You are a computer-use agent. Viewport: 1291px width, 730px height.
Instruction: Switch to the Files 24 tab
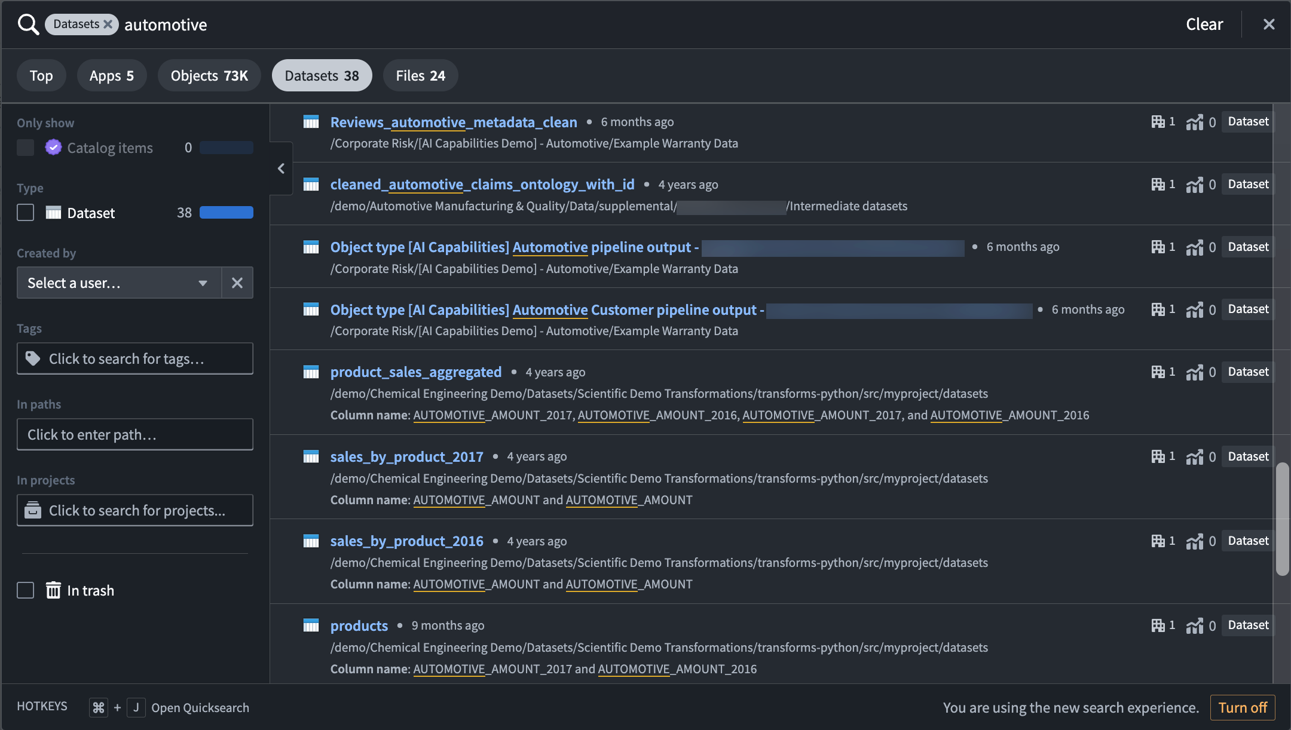(420, 75)
